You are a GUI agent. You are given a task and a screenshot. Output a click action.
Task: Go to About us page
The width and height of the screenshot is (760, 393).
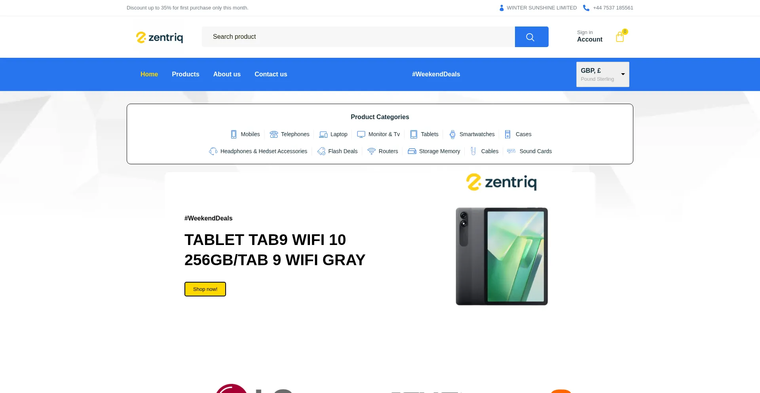tap(227, 74)
